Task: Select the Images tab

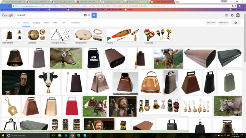Action: pyautogui.click(x=26, y=23)
